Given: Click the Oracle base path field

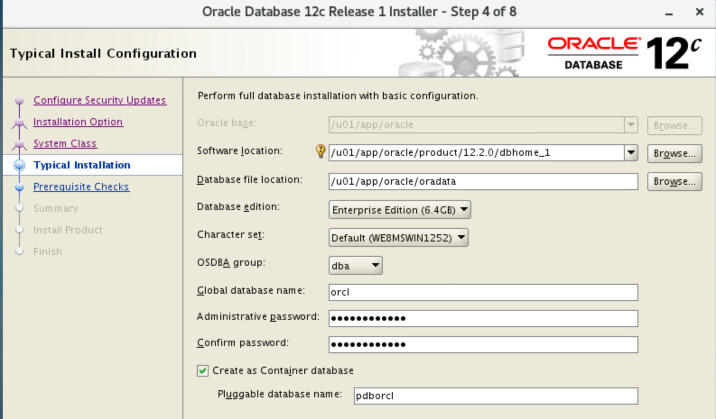Looking at the screenshot, I should (477, 125).
